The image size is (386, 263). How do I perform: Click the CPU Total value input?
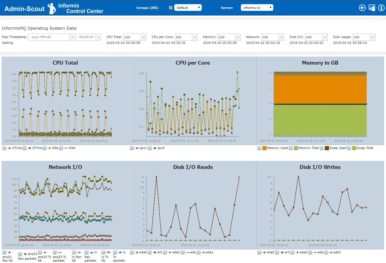pyautogui.click(x=132, y=37)
